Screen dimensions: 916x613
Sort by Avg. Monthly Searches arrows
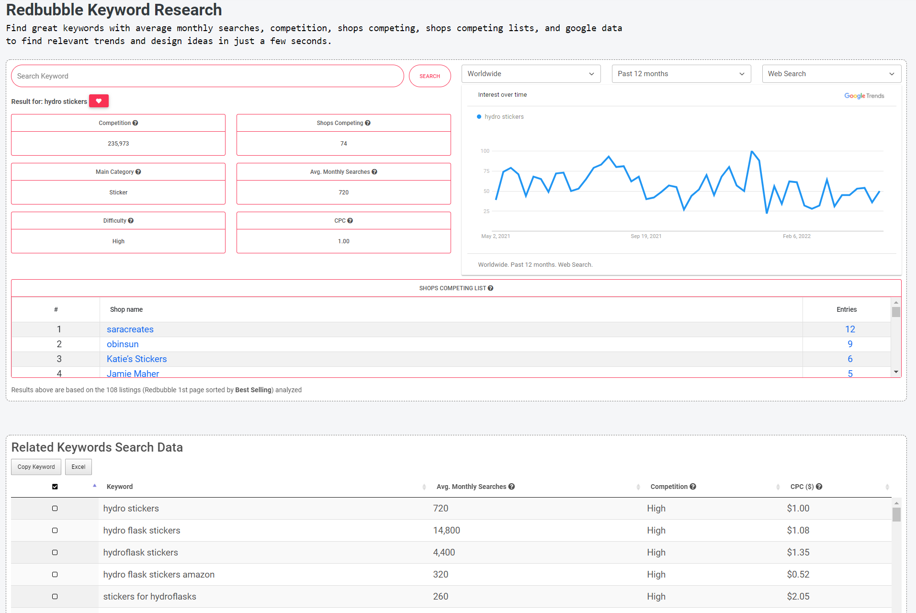pos(638,487)
